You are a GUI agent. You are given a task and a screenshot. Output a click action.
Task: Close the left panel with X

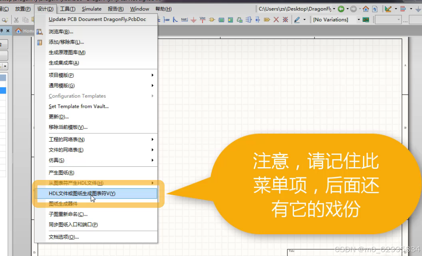click(8, 31)
